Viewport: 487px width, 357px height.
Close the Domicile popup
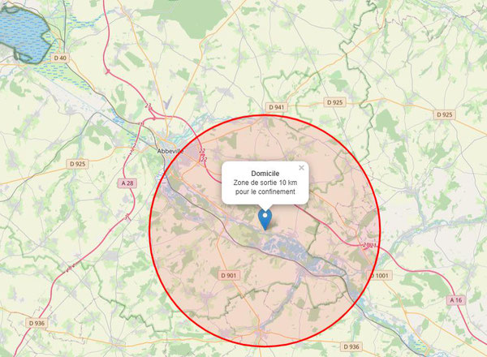301,168
